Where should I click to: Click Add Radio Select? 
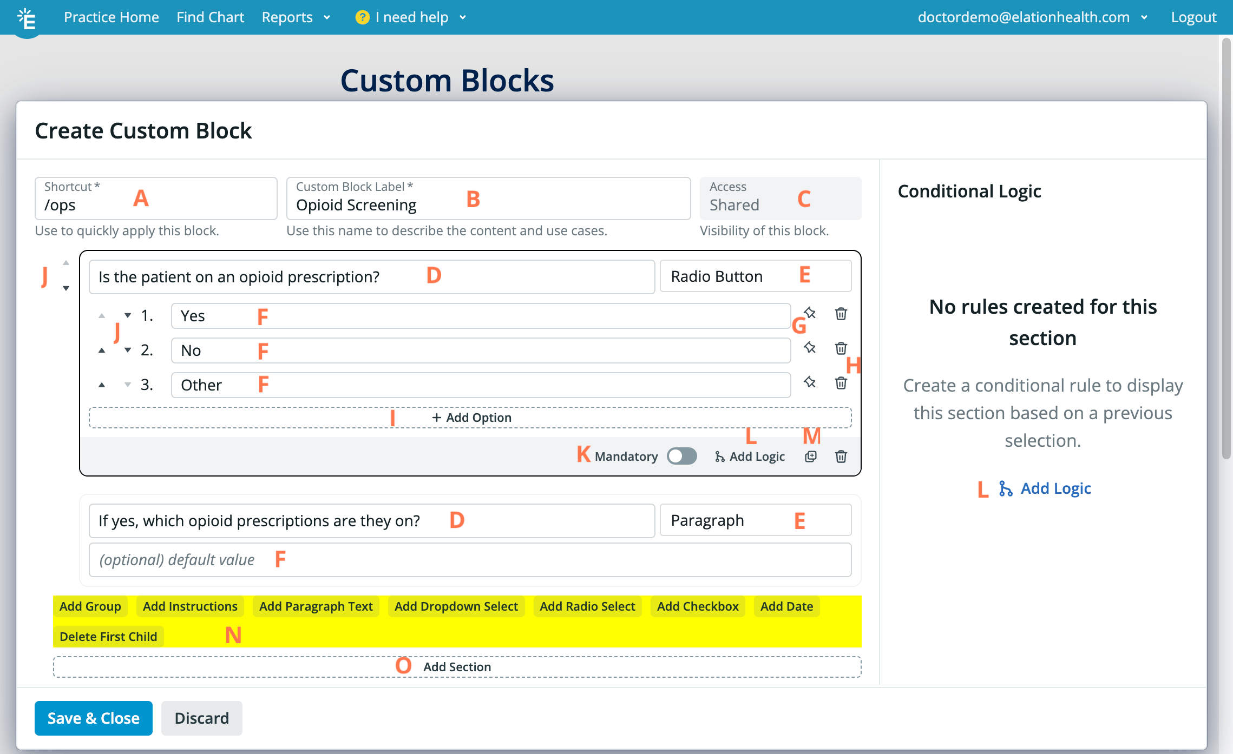pyautogui.click(x=587, y=606)
